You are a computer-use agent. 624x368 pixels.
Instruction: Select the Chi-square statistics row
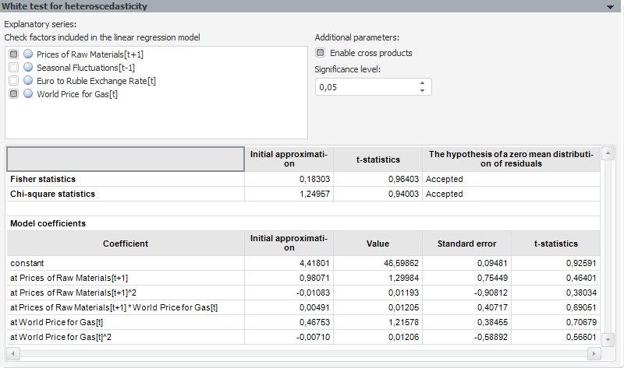(x=125, y=194)
